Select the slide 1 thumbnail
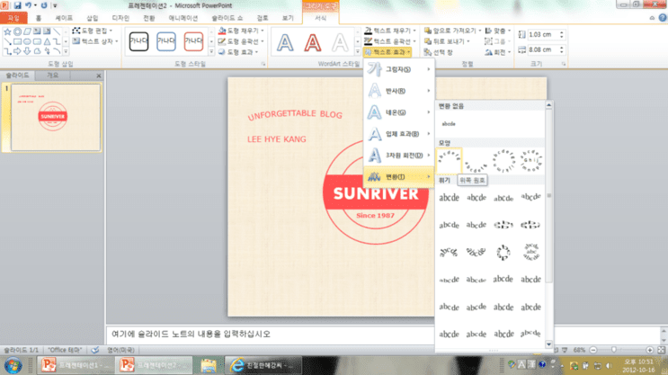The image size is (668, 375). [x=56, y=117]
